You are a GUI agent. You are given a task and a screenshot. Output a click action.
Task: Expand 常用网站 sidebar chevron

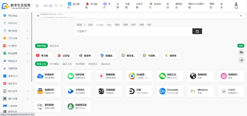[27, 16]
